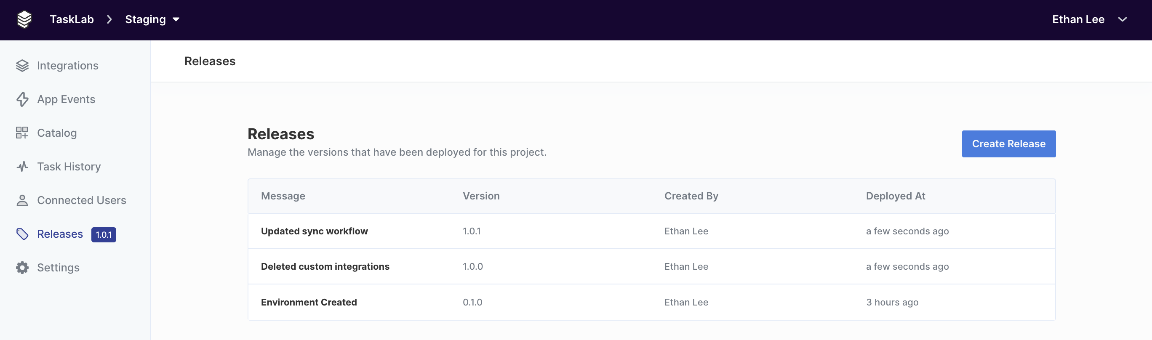The width and height of the screenshot is (1152, 340).
Task: Click the Connected Users person icon
Action: [22, 200]
